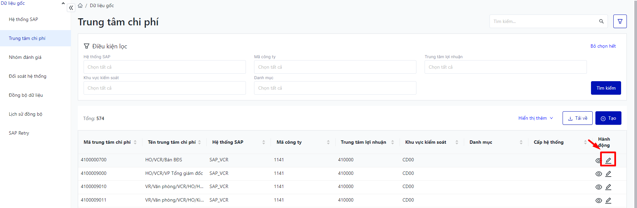Open the Mã công ty filter dropdown
Image resolution: width=637 pixels, height=208 pixels.
tap(335, 67)
